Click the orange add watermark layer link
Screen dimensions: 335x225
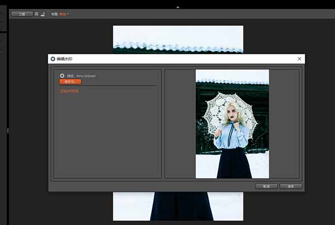click(x=70, y=91)
